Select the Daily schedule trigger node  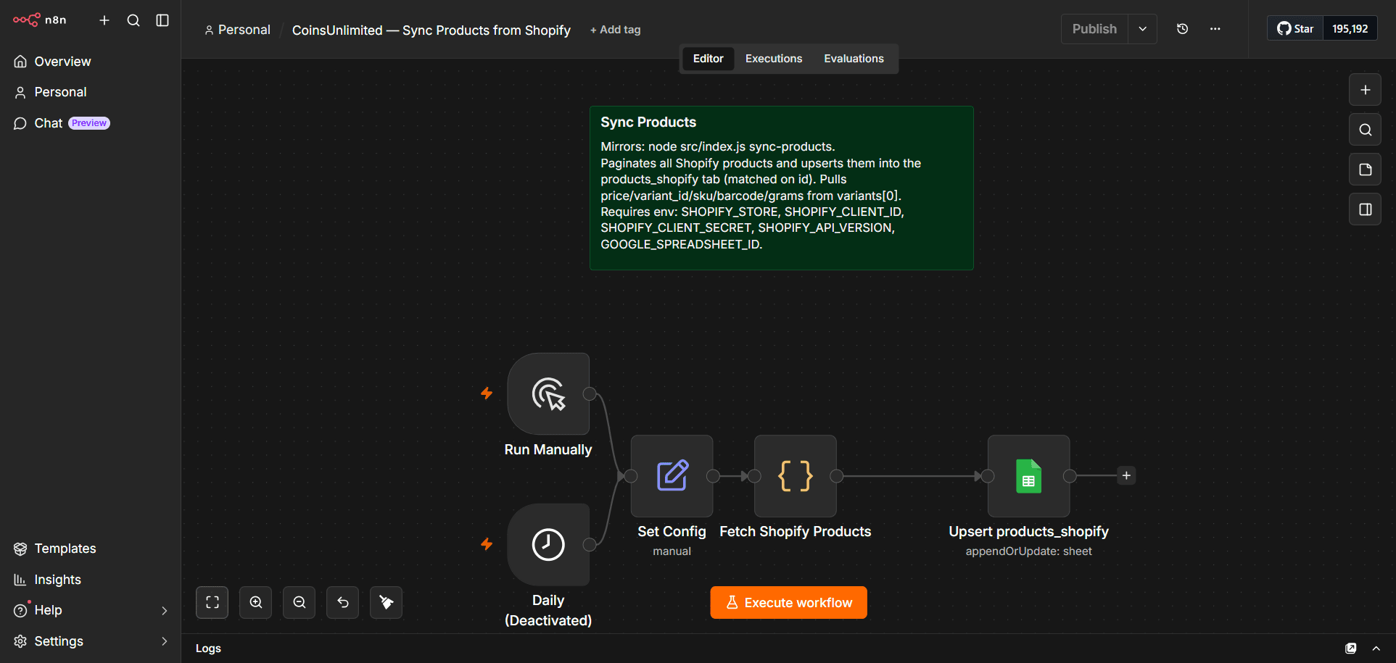(548, 545)
